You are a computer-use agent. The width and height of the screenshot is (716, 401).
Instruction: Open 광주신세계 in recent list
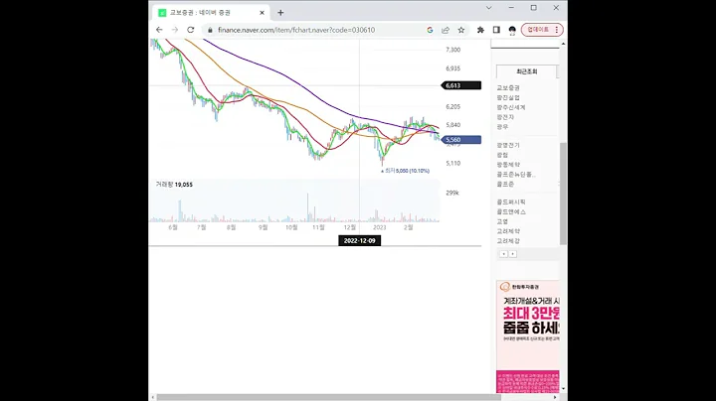tap(511, 107)
